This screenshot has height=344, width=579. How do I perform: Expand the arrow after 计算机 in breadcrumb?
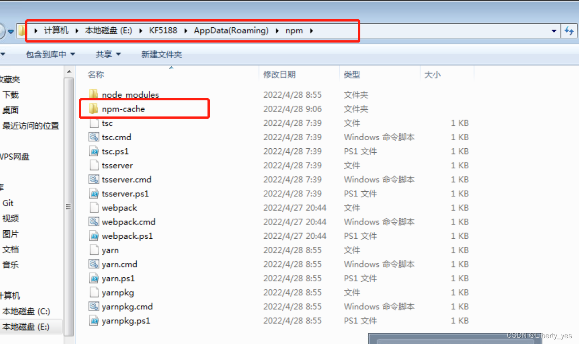point(76,31)
